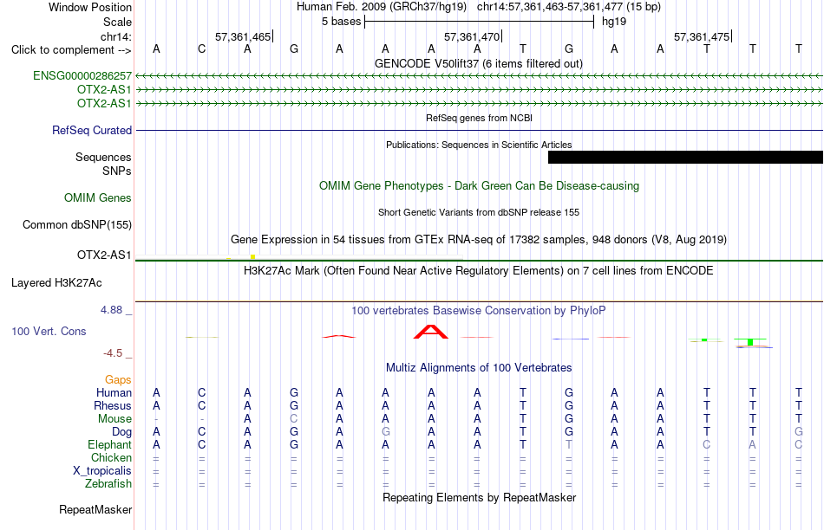Click the H3K27Ac Mark track title
This screenshot has height=530, width=824.
pos(479,271)
